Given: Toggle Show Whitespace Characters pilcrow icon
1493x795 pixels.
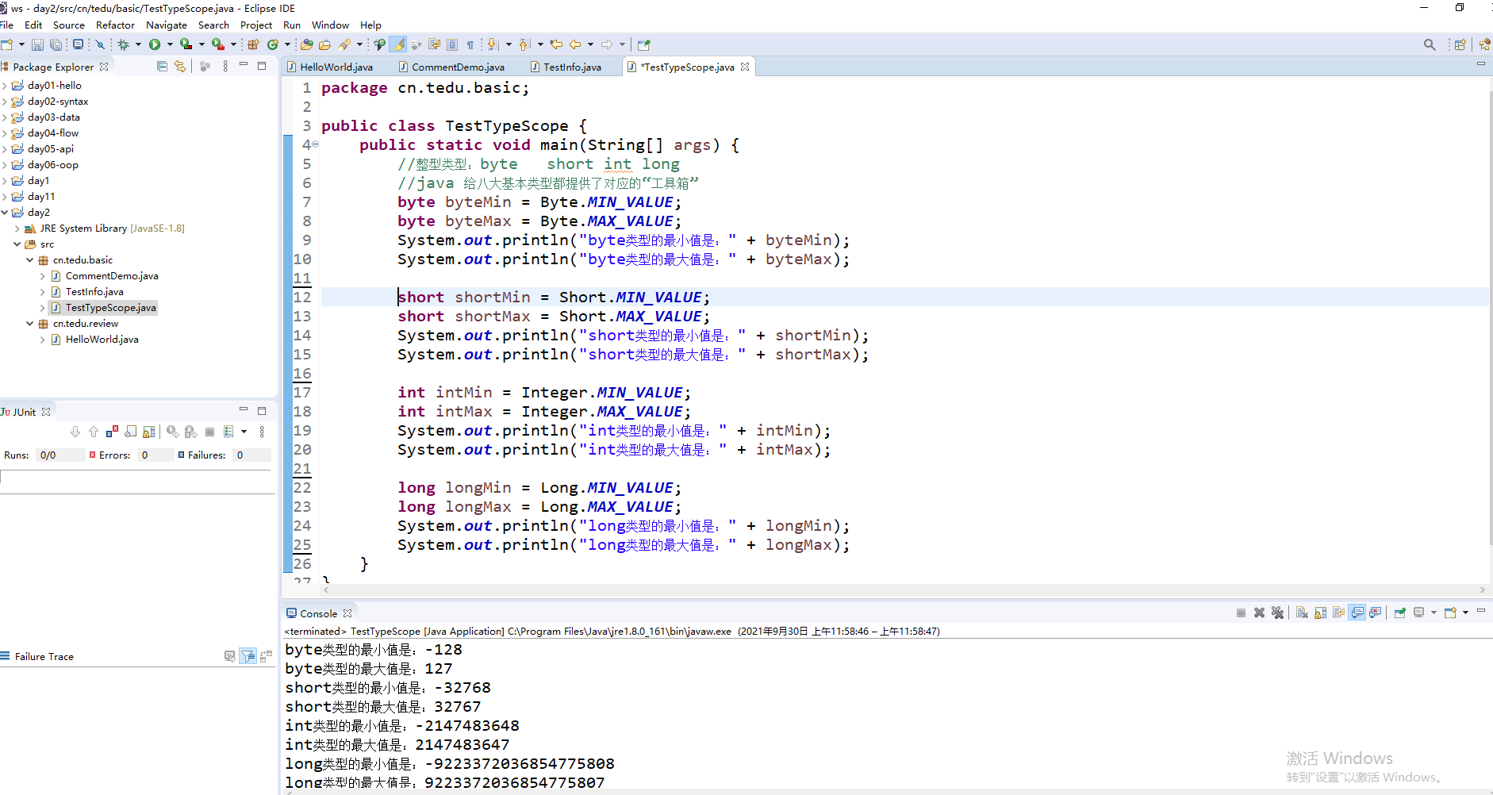Looking at the screenshot, I should click(x=470, y=45).
